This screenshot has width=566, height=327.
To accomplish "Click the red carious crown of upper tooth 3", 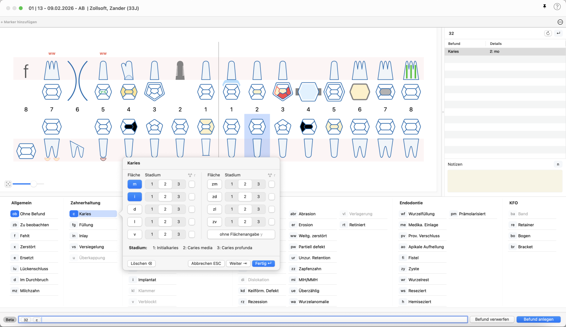I will [283, 92].
